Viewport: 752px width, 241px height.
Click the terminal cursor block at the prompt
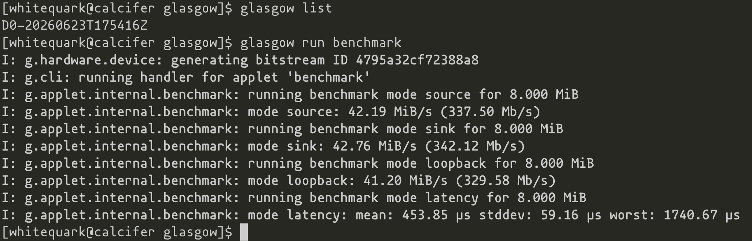click(244, 232)
